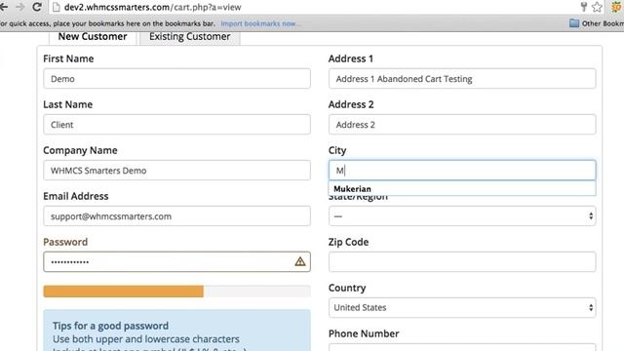Go forward using the browser forward arrow
This screenshot has height=351, width=624.
19,7
